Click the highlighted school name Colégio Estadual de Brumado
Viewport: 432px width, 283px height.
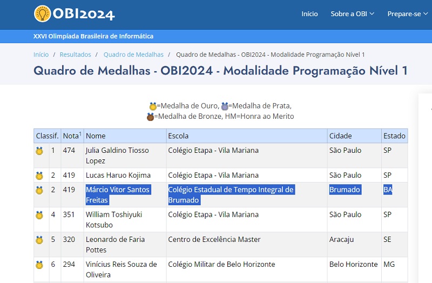pyautogui.click(x=231, y=194)
